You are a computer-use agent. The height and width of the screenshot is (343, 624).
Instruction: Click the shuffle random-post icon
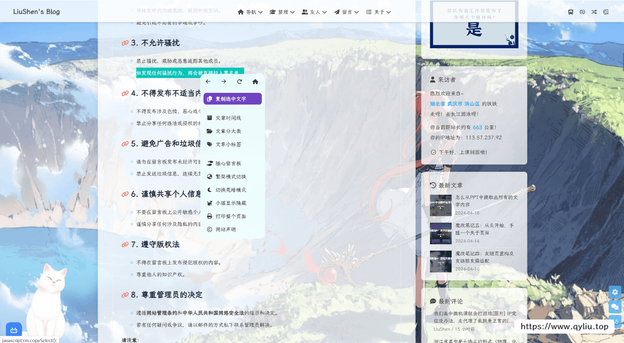point(594,12)
